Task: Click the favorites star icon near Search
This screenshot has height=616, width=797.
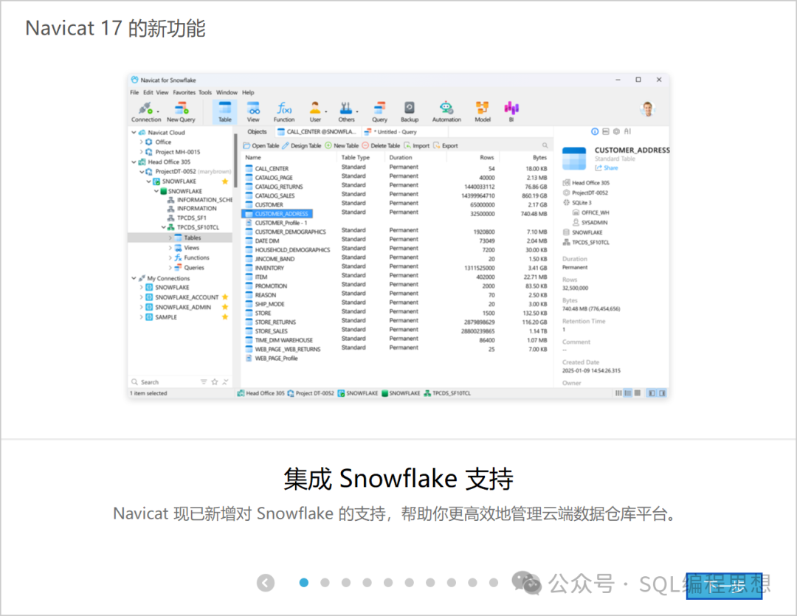Action: click(215, 381)
